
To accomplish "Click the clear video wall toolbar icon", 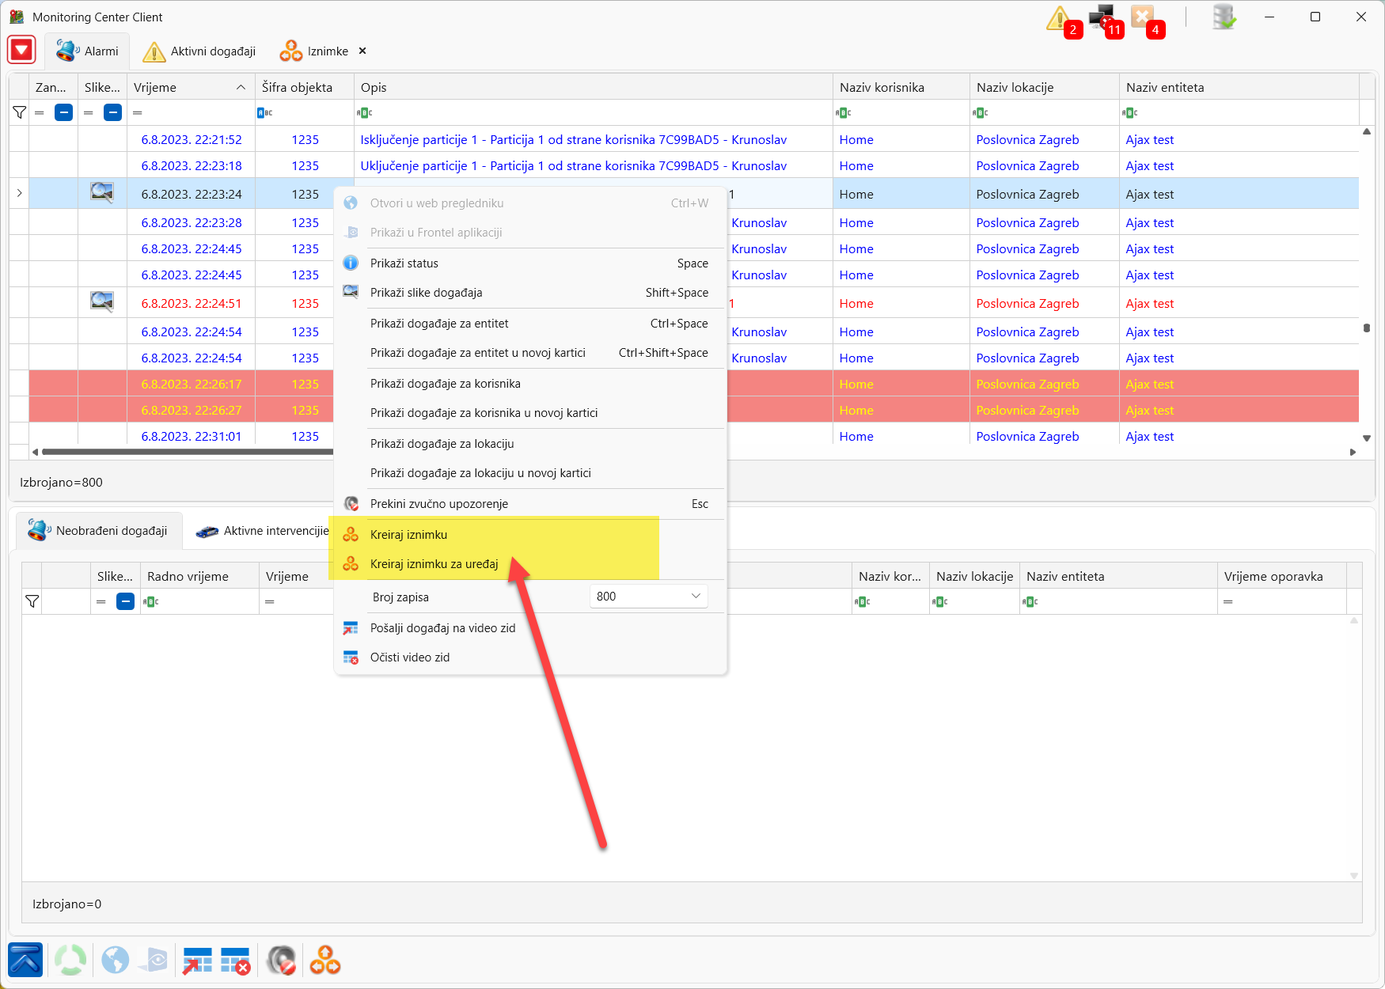I will 235,961.
